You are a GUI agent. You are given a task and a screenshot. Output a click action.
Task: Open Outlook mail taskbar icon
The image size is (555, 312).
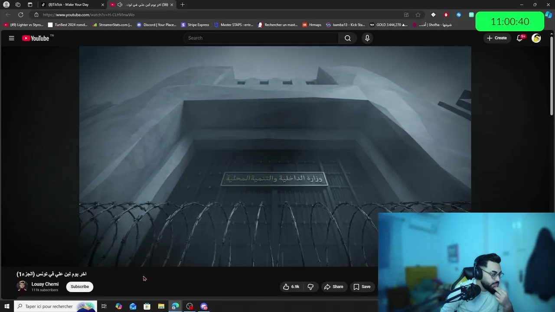click(x=133, y=306)
